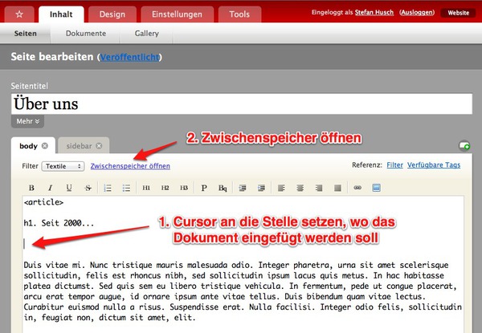
Task: Open the Einstellungen main tab
Action: pos(177,14)
